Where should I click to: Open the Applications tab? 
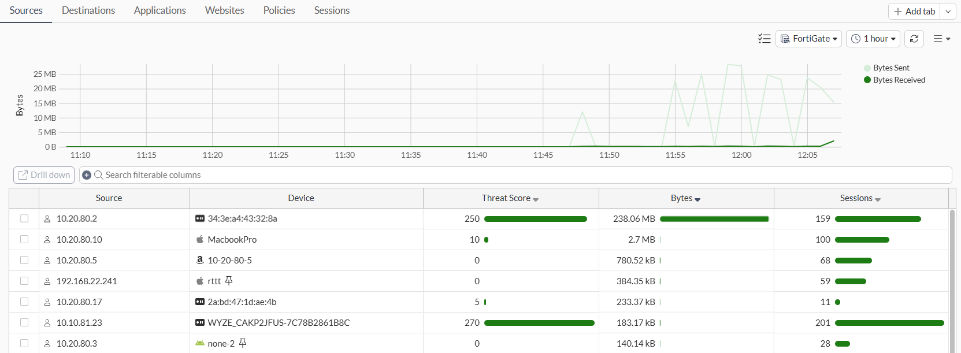[160, 10]
